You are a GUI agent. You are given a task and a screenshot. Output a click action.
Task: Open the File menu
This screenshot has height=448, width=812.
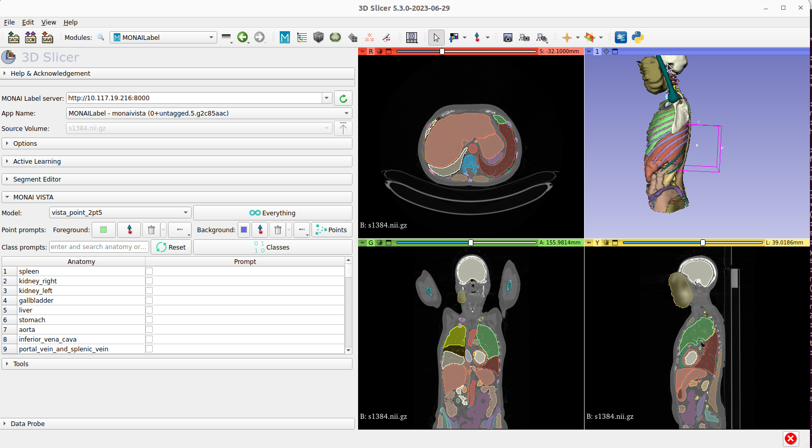coord(9,23)
